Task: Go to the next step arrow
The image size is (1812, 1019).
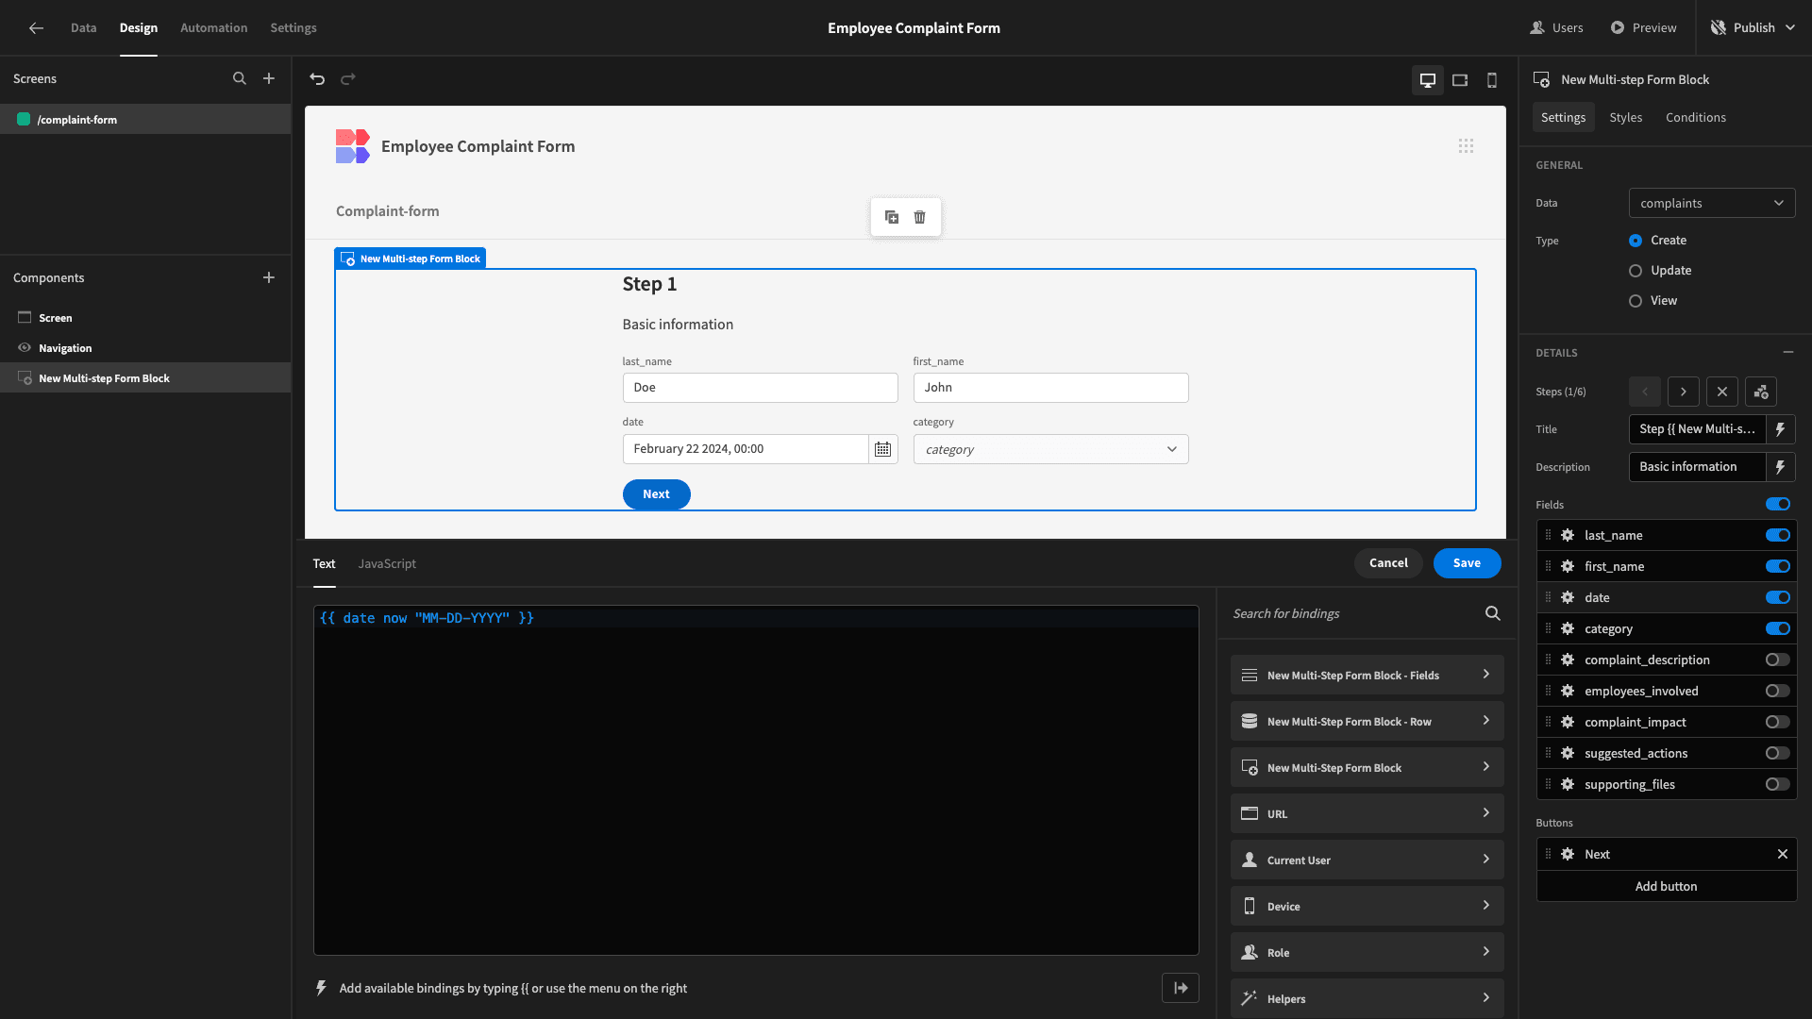Action: click(1683, 392)
